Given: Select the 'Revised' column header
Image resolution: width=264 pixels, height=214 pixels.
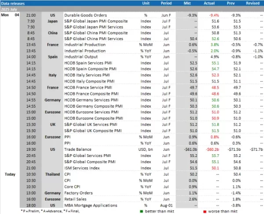Looking at the screenshot, I should (253, 3).
